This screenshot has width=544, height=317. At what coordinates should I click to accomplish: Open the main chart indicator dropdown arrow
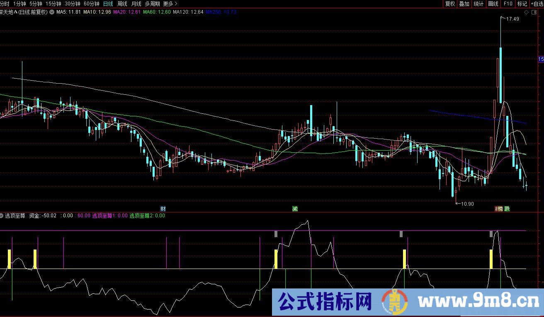tap(51, 12)
